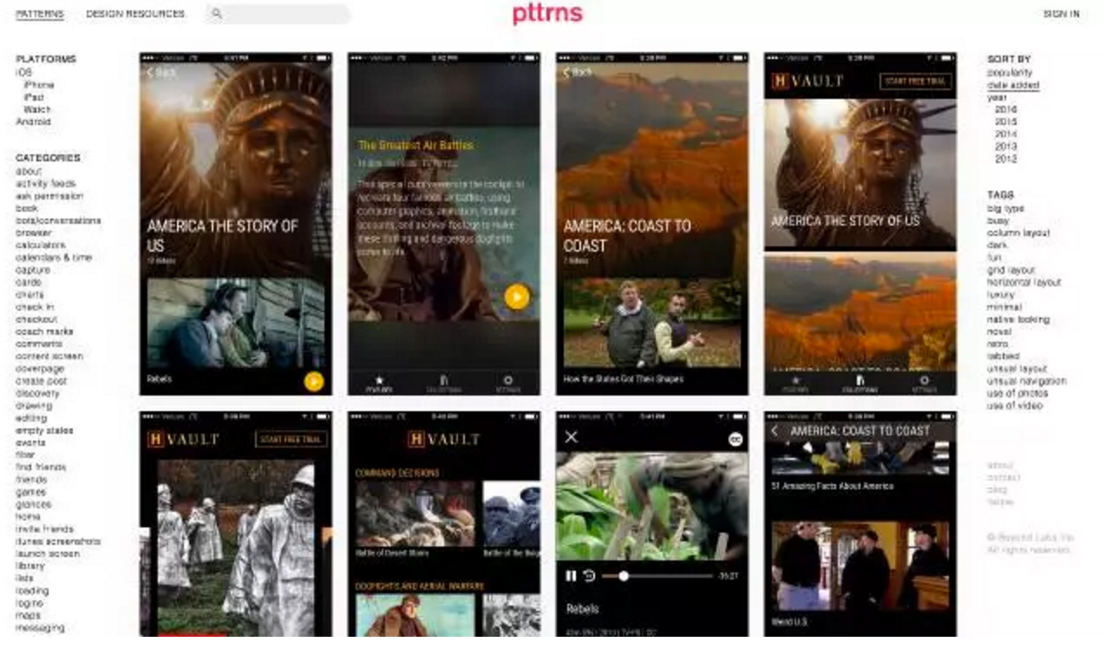Click The Greatest Air Battles title
This screenshot has width=1112, height=661.
click(x=415, y=145)
